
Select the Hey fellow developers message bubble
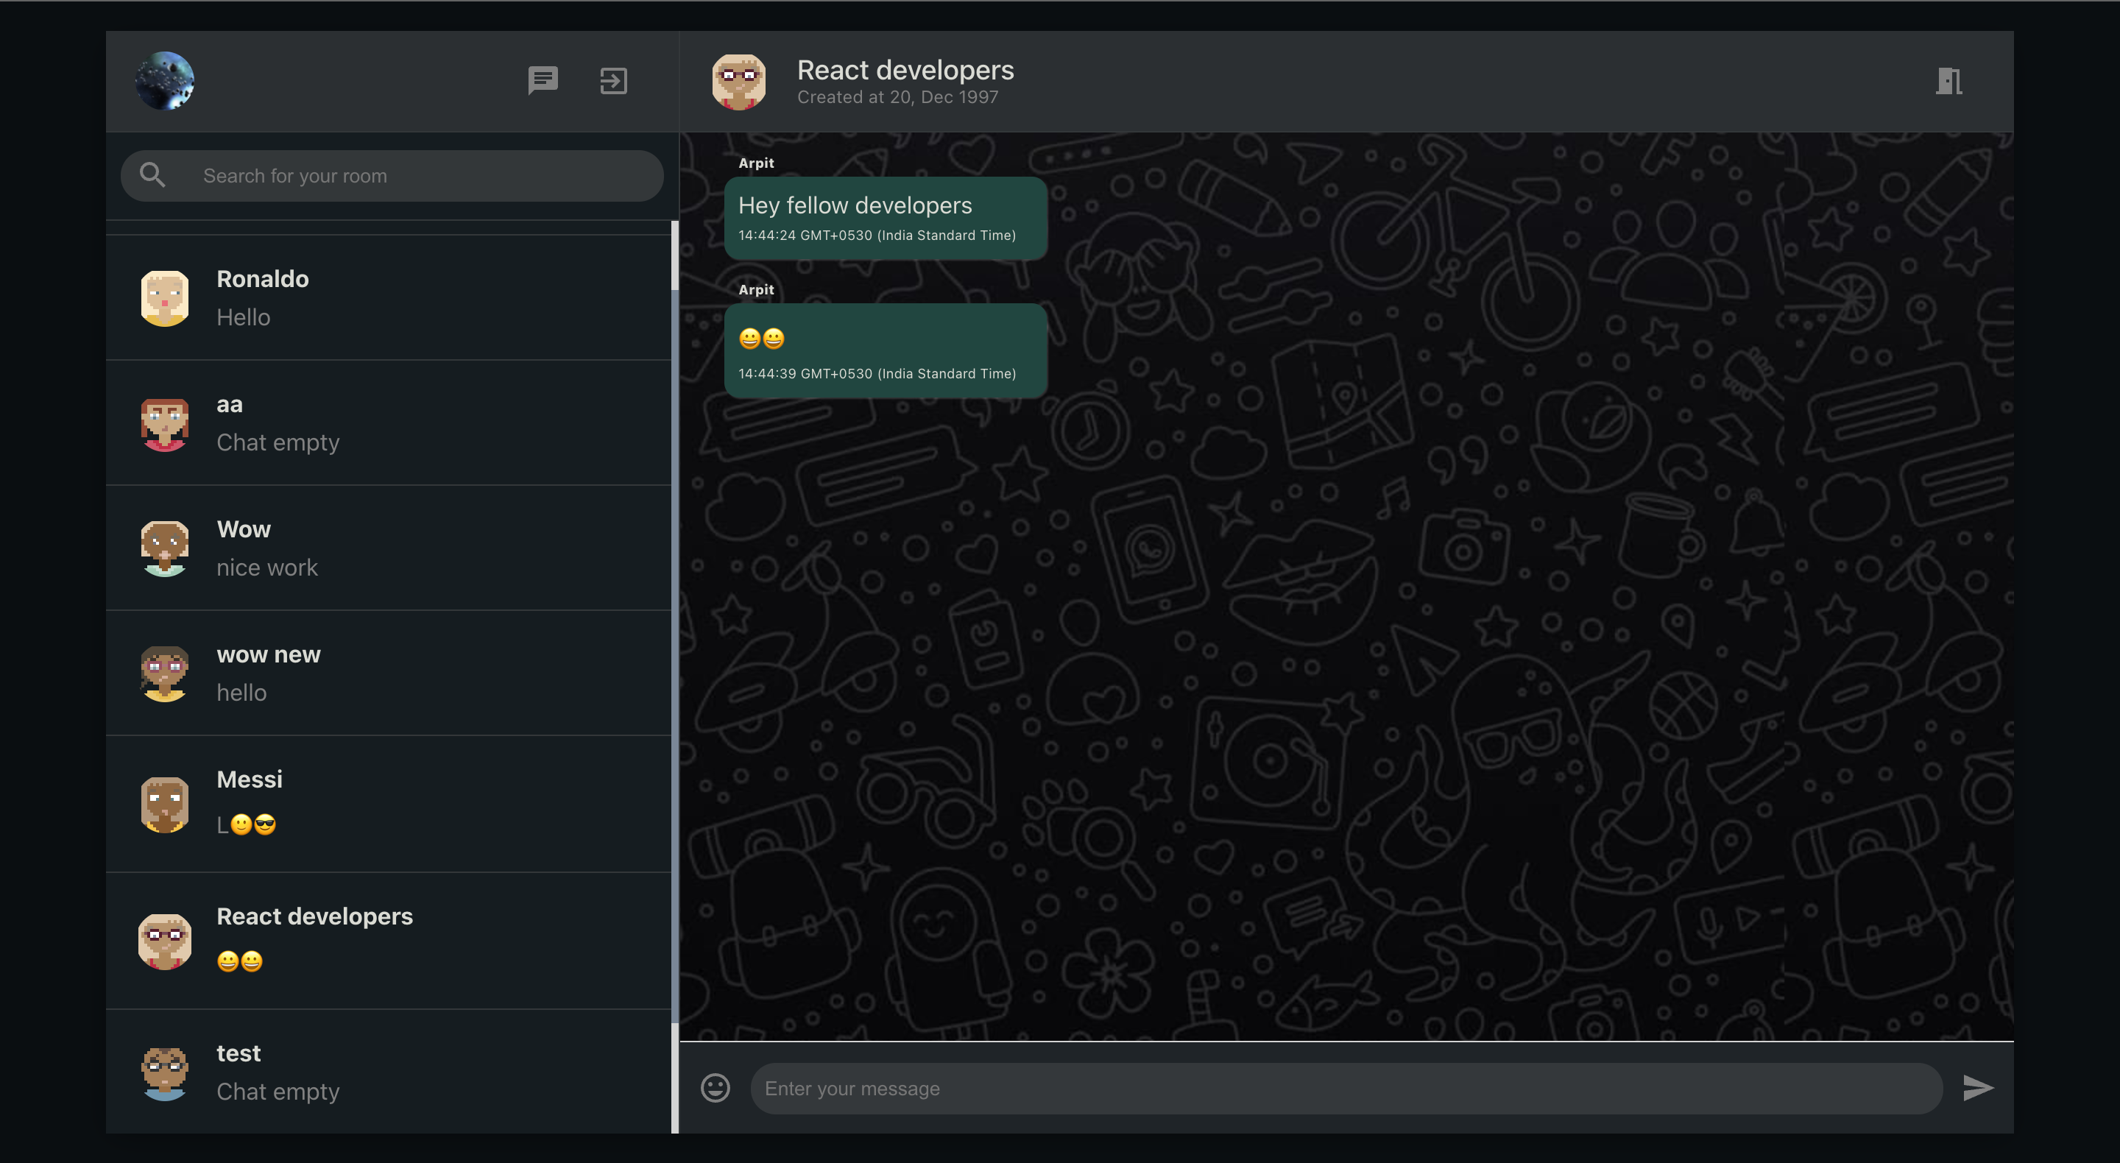click(x=885, y=217)
